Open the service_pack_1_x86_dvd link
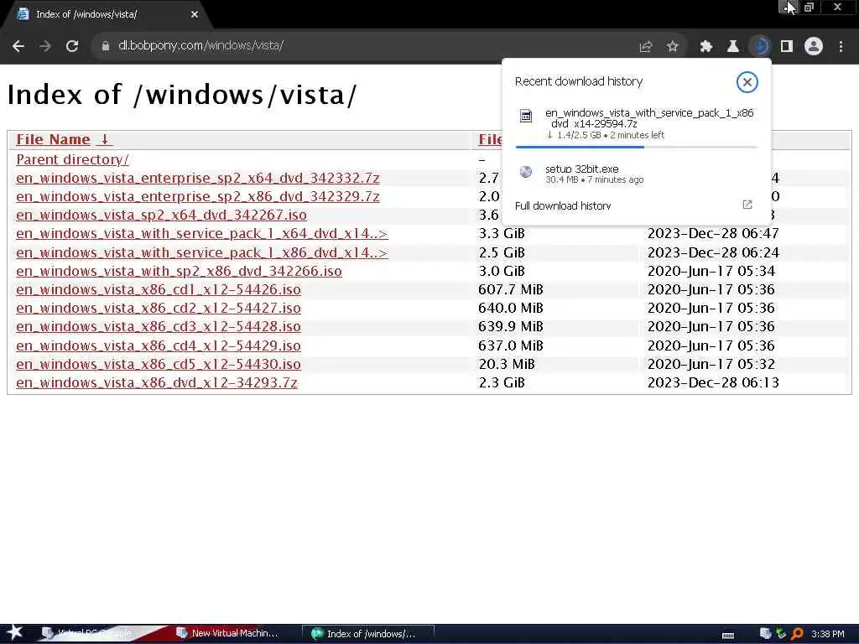 201,252
